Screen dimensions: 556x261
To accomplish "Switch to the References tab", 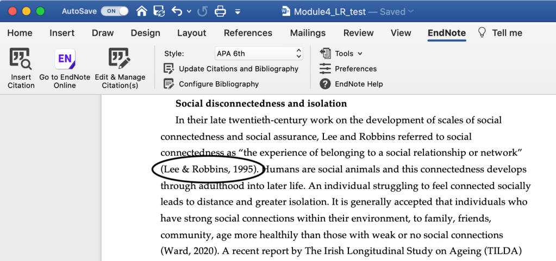I will point(248,33).
